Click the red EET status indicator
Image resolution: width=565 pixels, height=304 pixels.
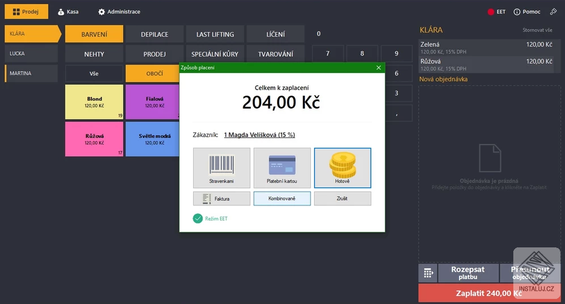click(496, 12)
